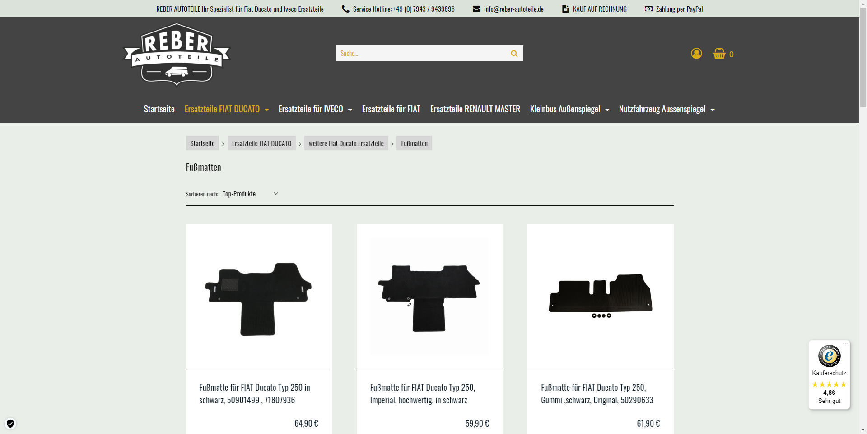Click the shield privacy icon at bottom left
The height and width of the screenshot is (434, 867).
(x=10, y=424)
